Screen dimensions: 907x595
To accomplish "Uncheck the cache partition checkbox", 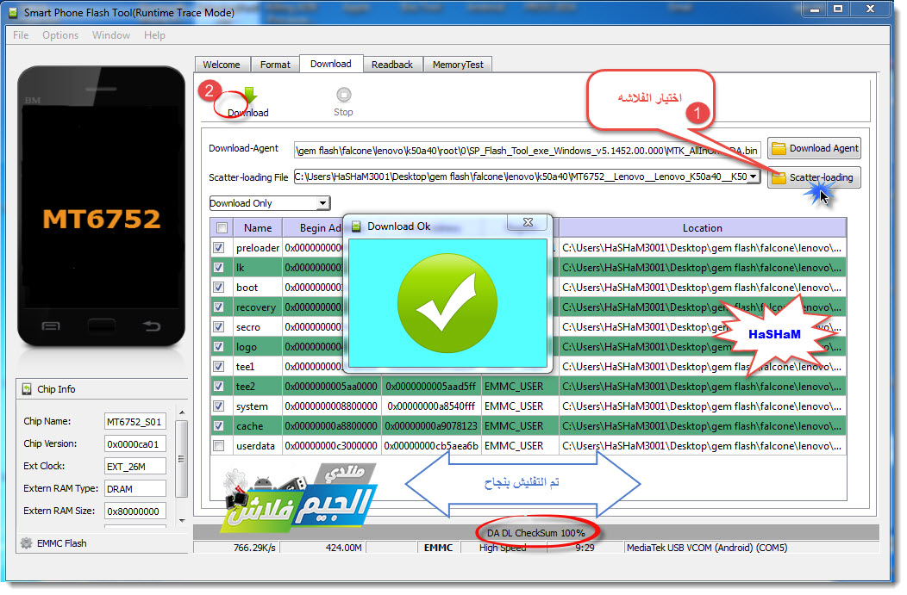I will (219, 425).
